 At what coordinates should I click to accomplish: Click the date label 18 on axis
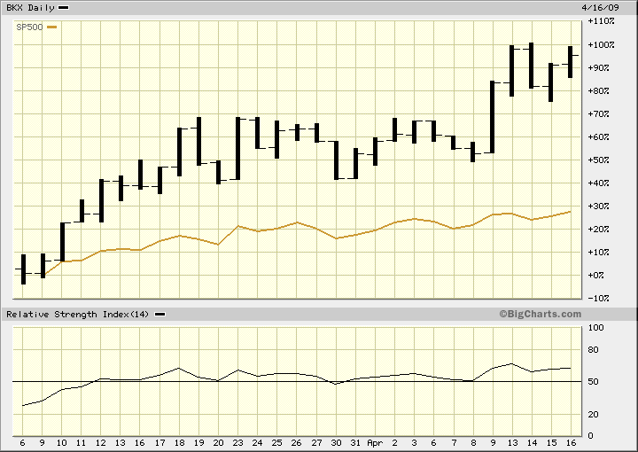179,442
